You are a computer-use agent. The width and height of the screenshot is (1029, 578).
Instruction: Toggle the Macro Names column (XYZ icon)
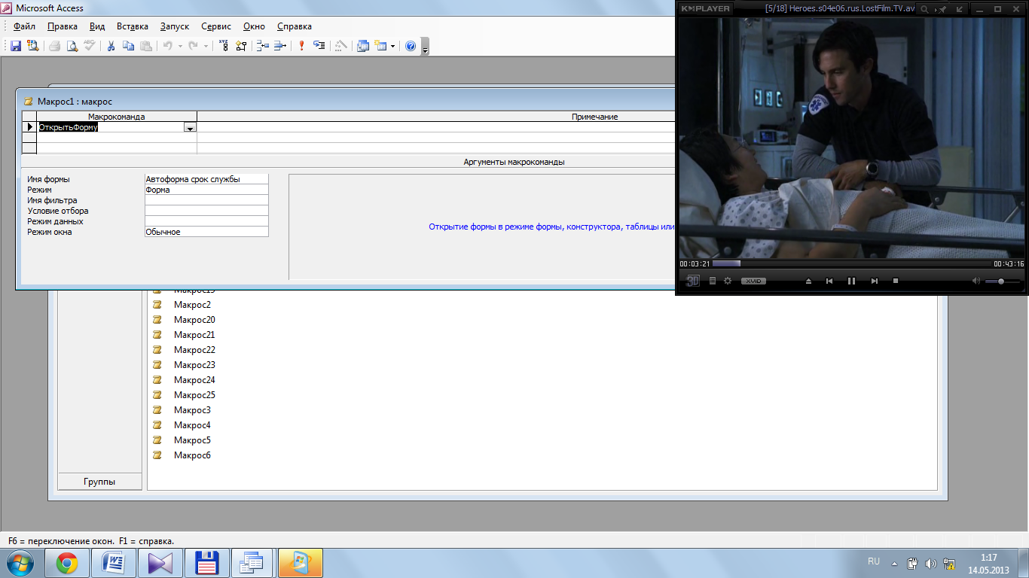pos(224,46)
